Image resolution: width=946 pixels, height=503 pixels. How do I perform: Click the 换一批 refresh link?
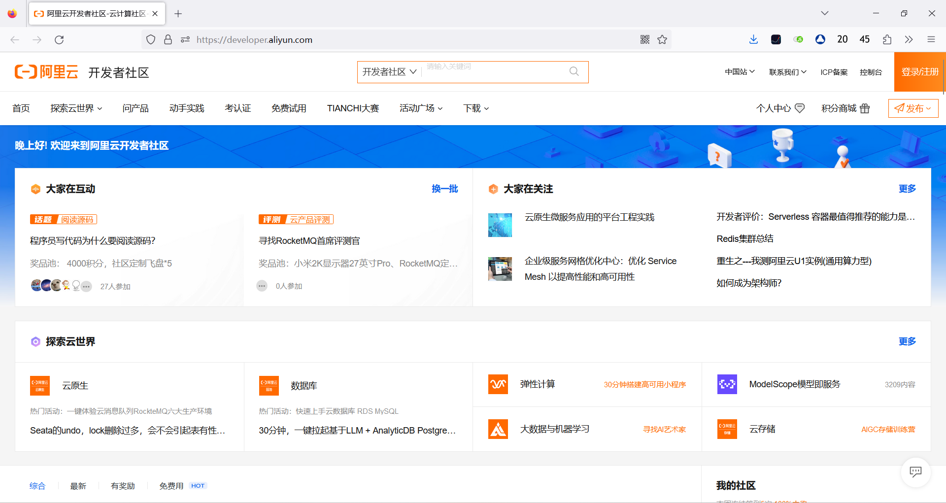[444, 189]
